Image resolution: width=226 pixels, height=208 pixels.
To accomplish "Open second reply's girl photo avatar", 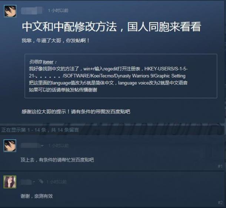I will (10, 182).
